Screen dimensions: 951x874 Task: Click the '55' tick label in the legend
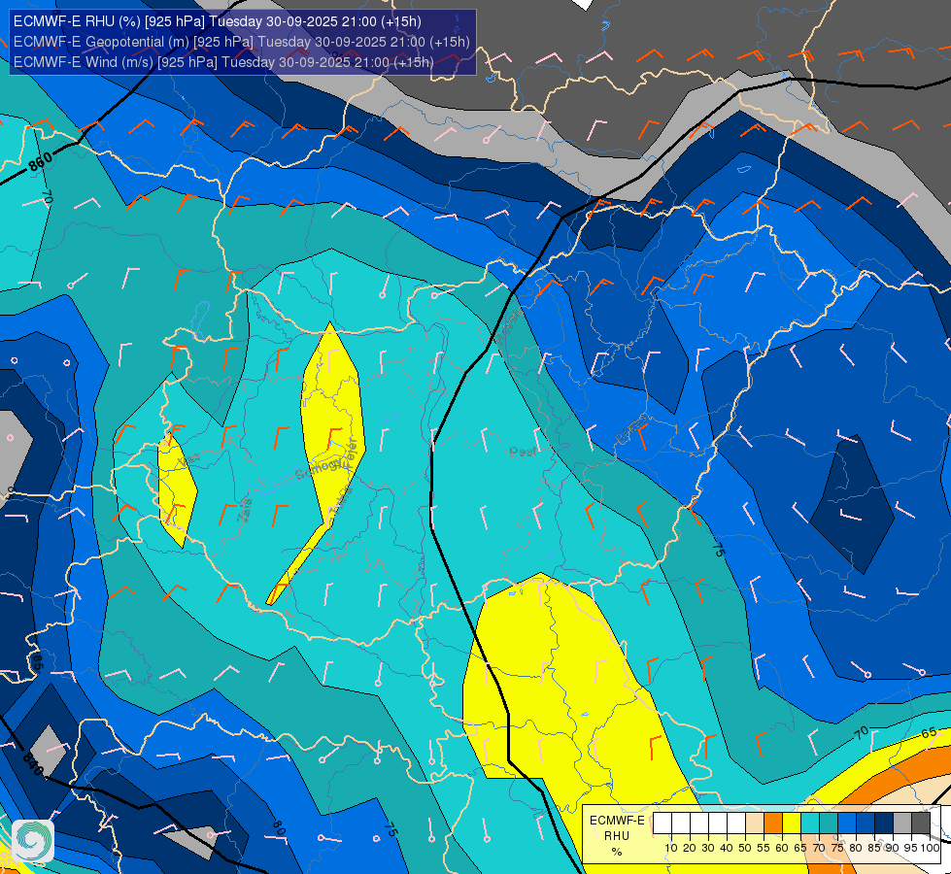[x=764, y=848]
